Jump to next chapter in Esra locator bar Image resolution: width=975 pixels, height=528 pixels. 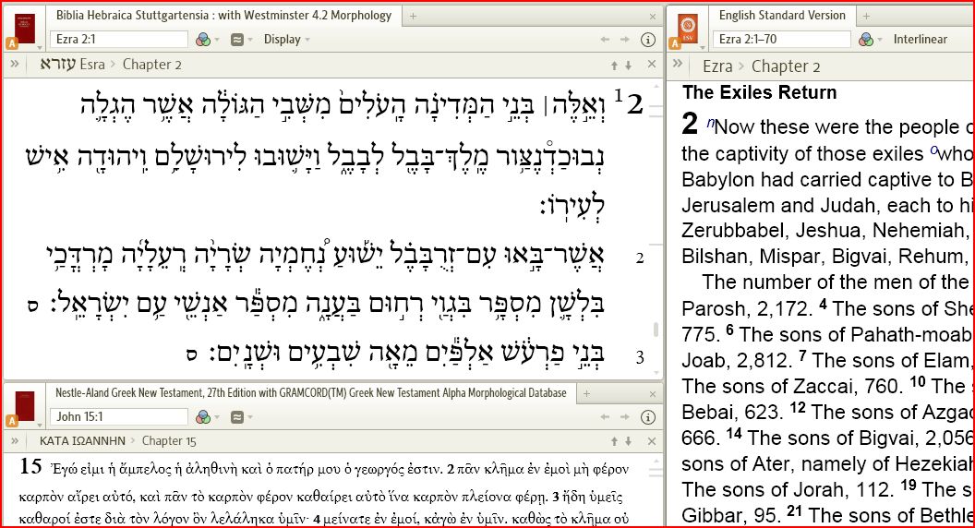[x=628, y=66]
